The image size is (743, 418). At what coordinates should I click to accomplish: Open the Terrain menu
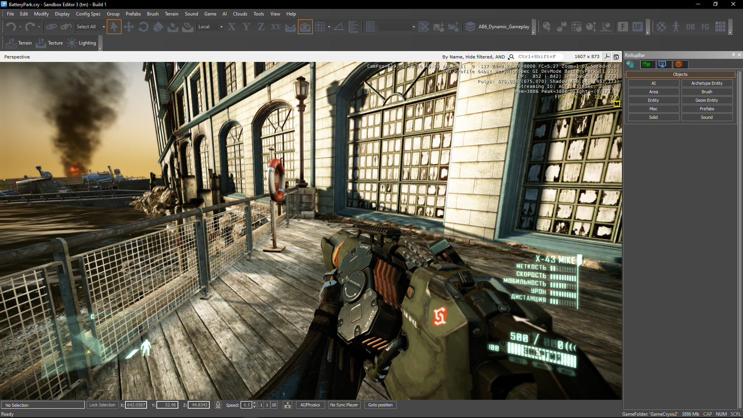click(x=171, y=14)
